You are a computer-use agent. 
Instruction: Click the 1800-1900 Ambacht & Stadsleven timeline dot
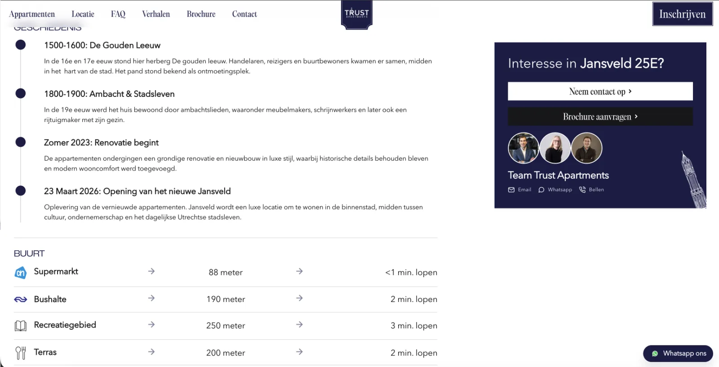(x=21, y=93)
